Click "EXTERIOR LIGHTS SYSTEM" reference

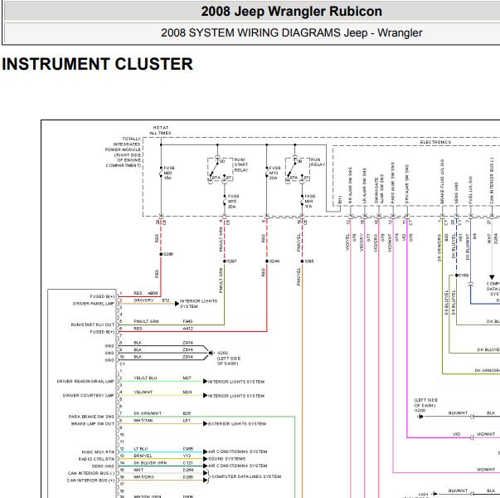pos(237,423)
